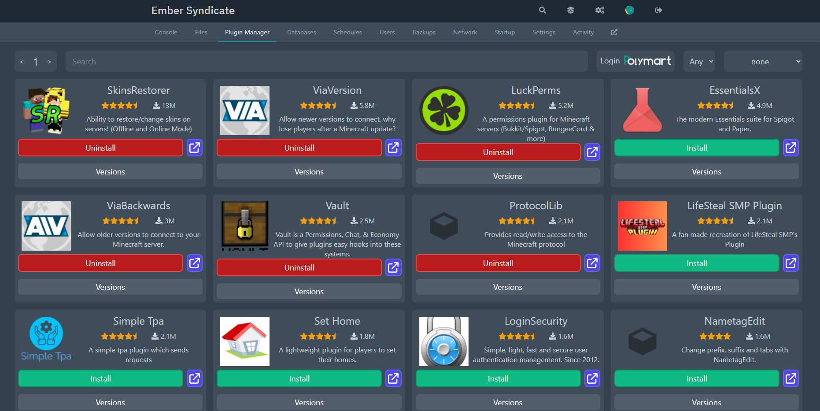Switch to the Startup tab
Image resolution: width=820 pixels, height=411 pixels.
point(505,32)
